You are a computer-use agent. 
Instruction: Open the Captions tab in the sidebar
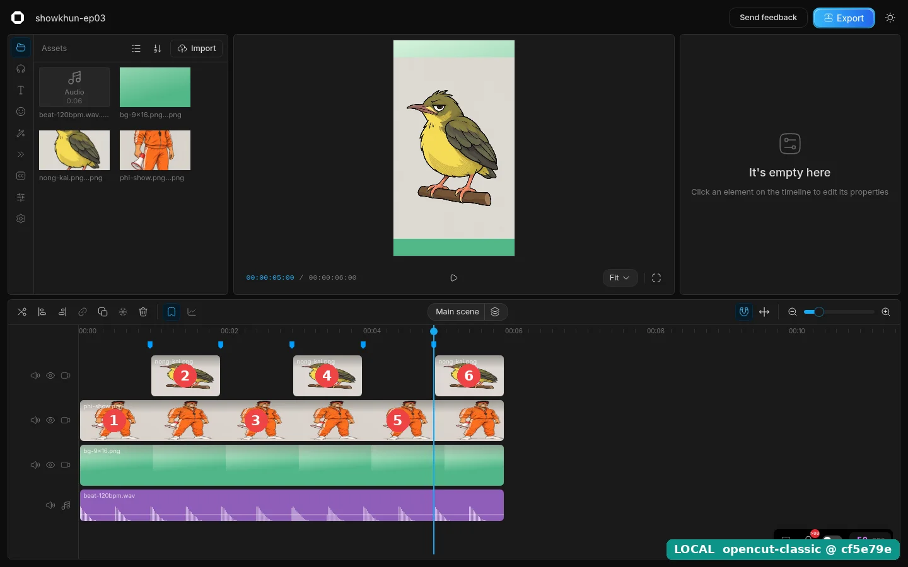[x=21, y=176]
